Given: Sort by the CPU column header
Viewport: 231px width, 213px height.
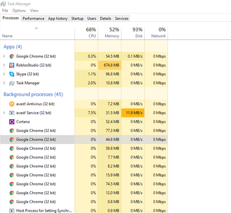Looking at the screenshot, I should (87, 33).
